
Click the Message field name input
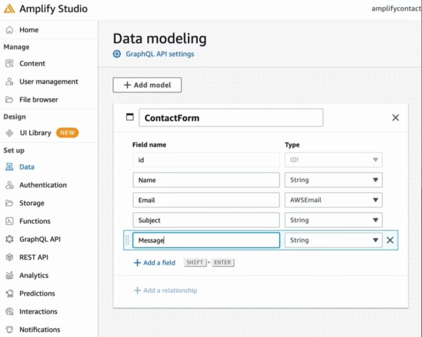pyautogui.click(x=206, y=240)
